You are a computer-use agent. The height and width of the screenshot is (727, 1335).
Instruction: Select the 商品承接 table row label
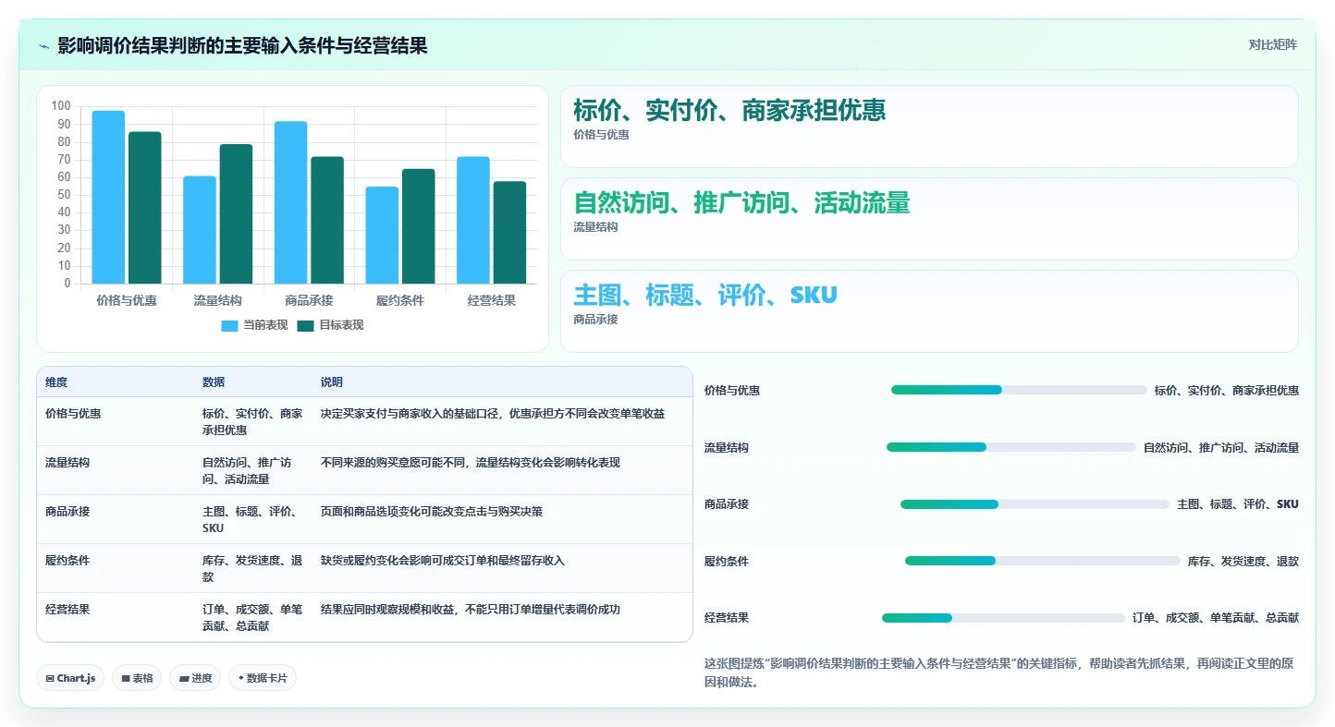67,512
